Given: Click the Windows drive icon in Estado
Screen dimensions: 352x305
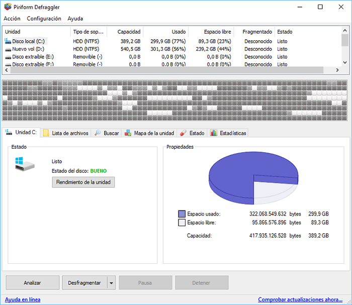Looking at the screenshot, I should 25,164.
